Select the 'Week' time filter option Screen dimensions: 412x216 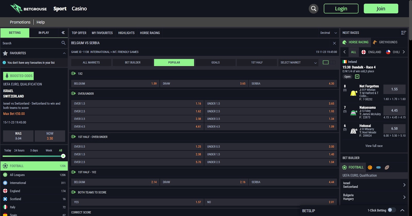(49, 151)
